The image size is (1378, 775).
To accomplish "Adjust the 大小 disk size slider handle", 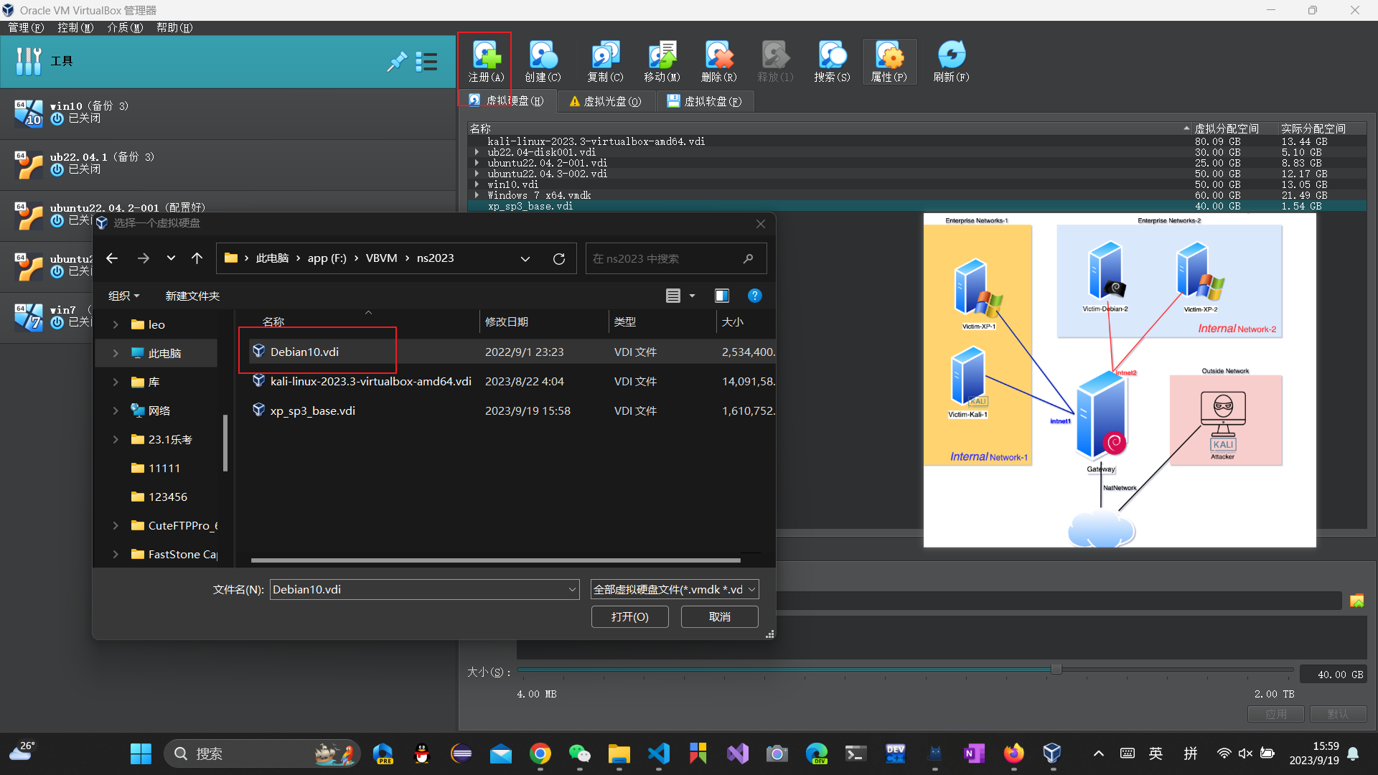I will point(1056,670).
